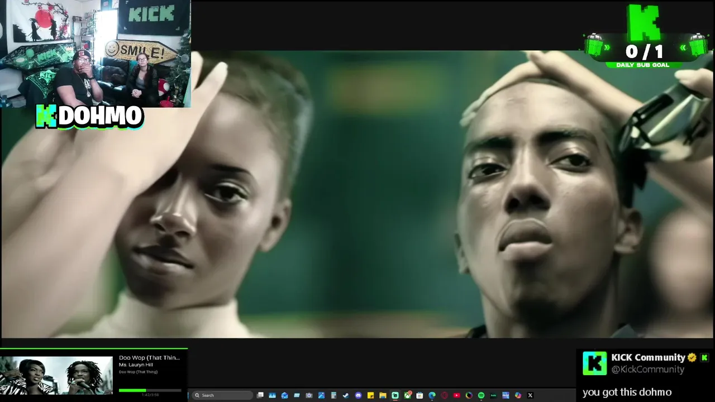Open the yellow Sticky Notes taskbar icon

click(370, 395)
